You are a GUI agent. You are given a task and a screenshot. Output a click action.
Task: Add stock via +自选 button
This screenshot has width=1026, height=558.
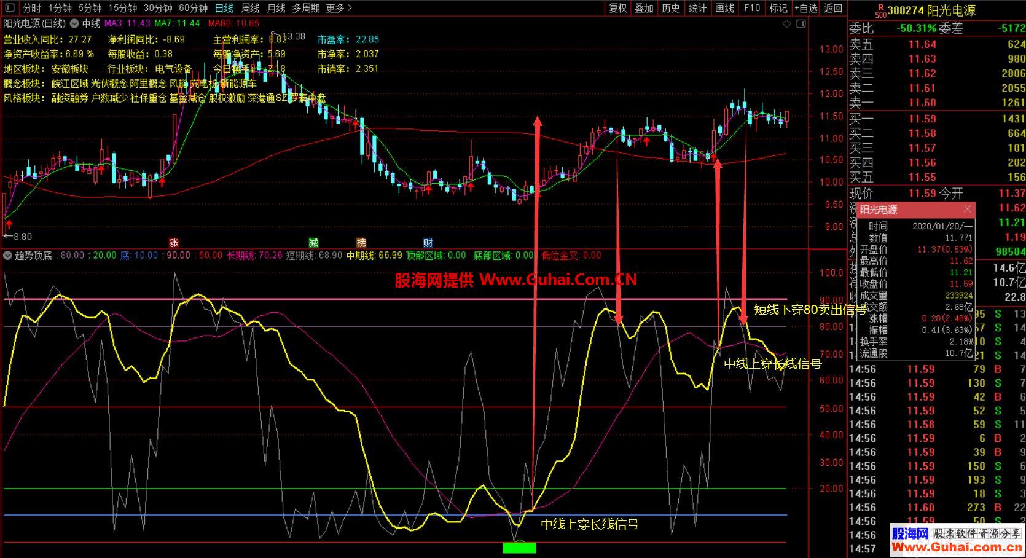[806, 8]
